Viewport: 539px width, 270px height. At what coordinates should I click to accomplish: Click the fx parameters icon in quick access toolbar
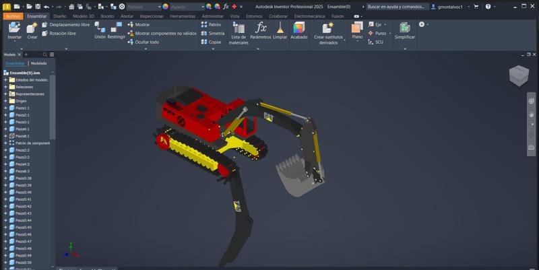pos(226,7)
